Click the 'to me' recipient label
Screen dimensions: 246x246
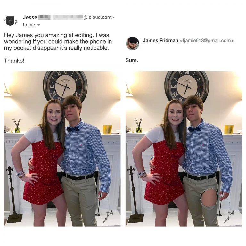click(x=29, y=25)
